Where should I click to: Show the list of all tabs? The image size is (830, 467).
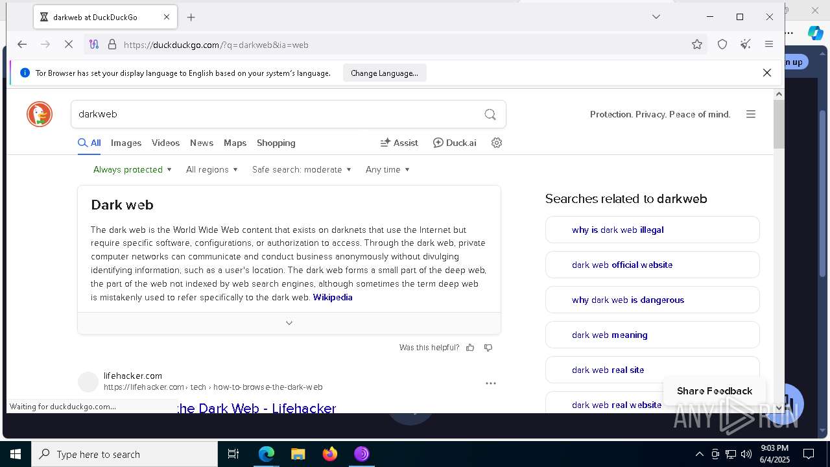tap(656, 17)
